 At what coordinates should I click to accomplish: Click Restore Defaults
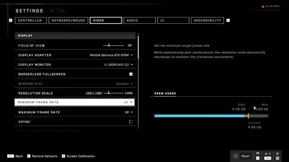(45, 156)
